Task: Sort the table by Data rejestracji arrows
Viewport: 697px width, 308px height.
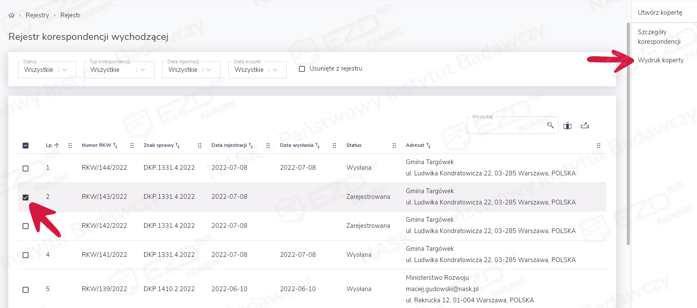Action: point(251,146)
